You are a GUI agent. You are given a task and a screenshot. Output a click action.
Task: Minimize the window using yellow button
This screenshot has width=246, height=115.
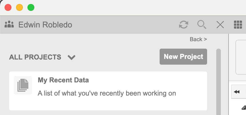(x=19, y=7)
